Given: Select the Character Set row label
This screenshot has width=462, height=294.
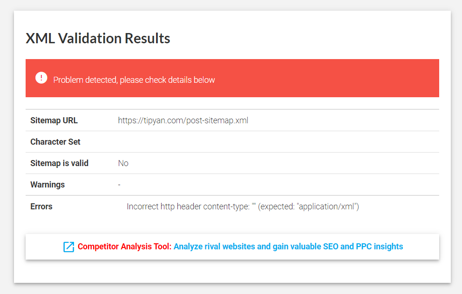Looking at the screenshot, I should (x=55, y=142).
